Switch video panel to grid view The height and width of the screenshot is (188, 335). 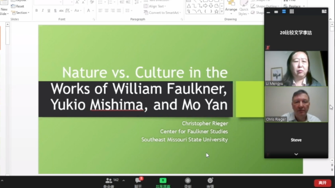292,12
